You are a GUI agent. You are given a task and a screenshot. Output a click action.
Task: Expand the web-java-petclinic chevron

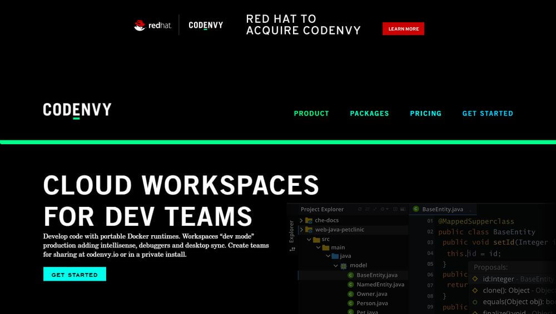click(x=301, y=230)
